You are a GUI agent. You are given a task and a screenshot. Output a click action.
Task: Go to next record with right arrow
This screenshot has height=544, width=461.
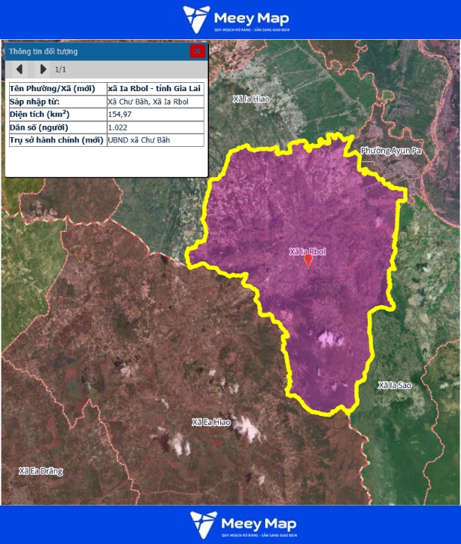pyautogui.click(x=43, y=69)
